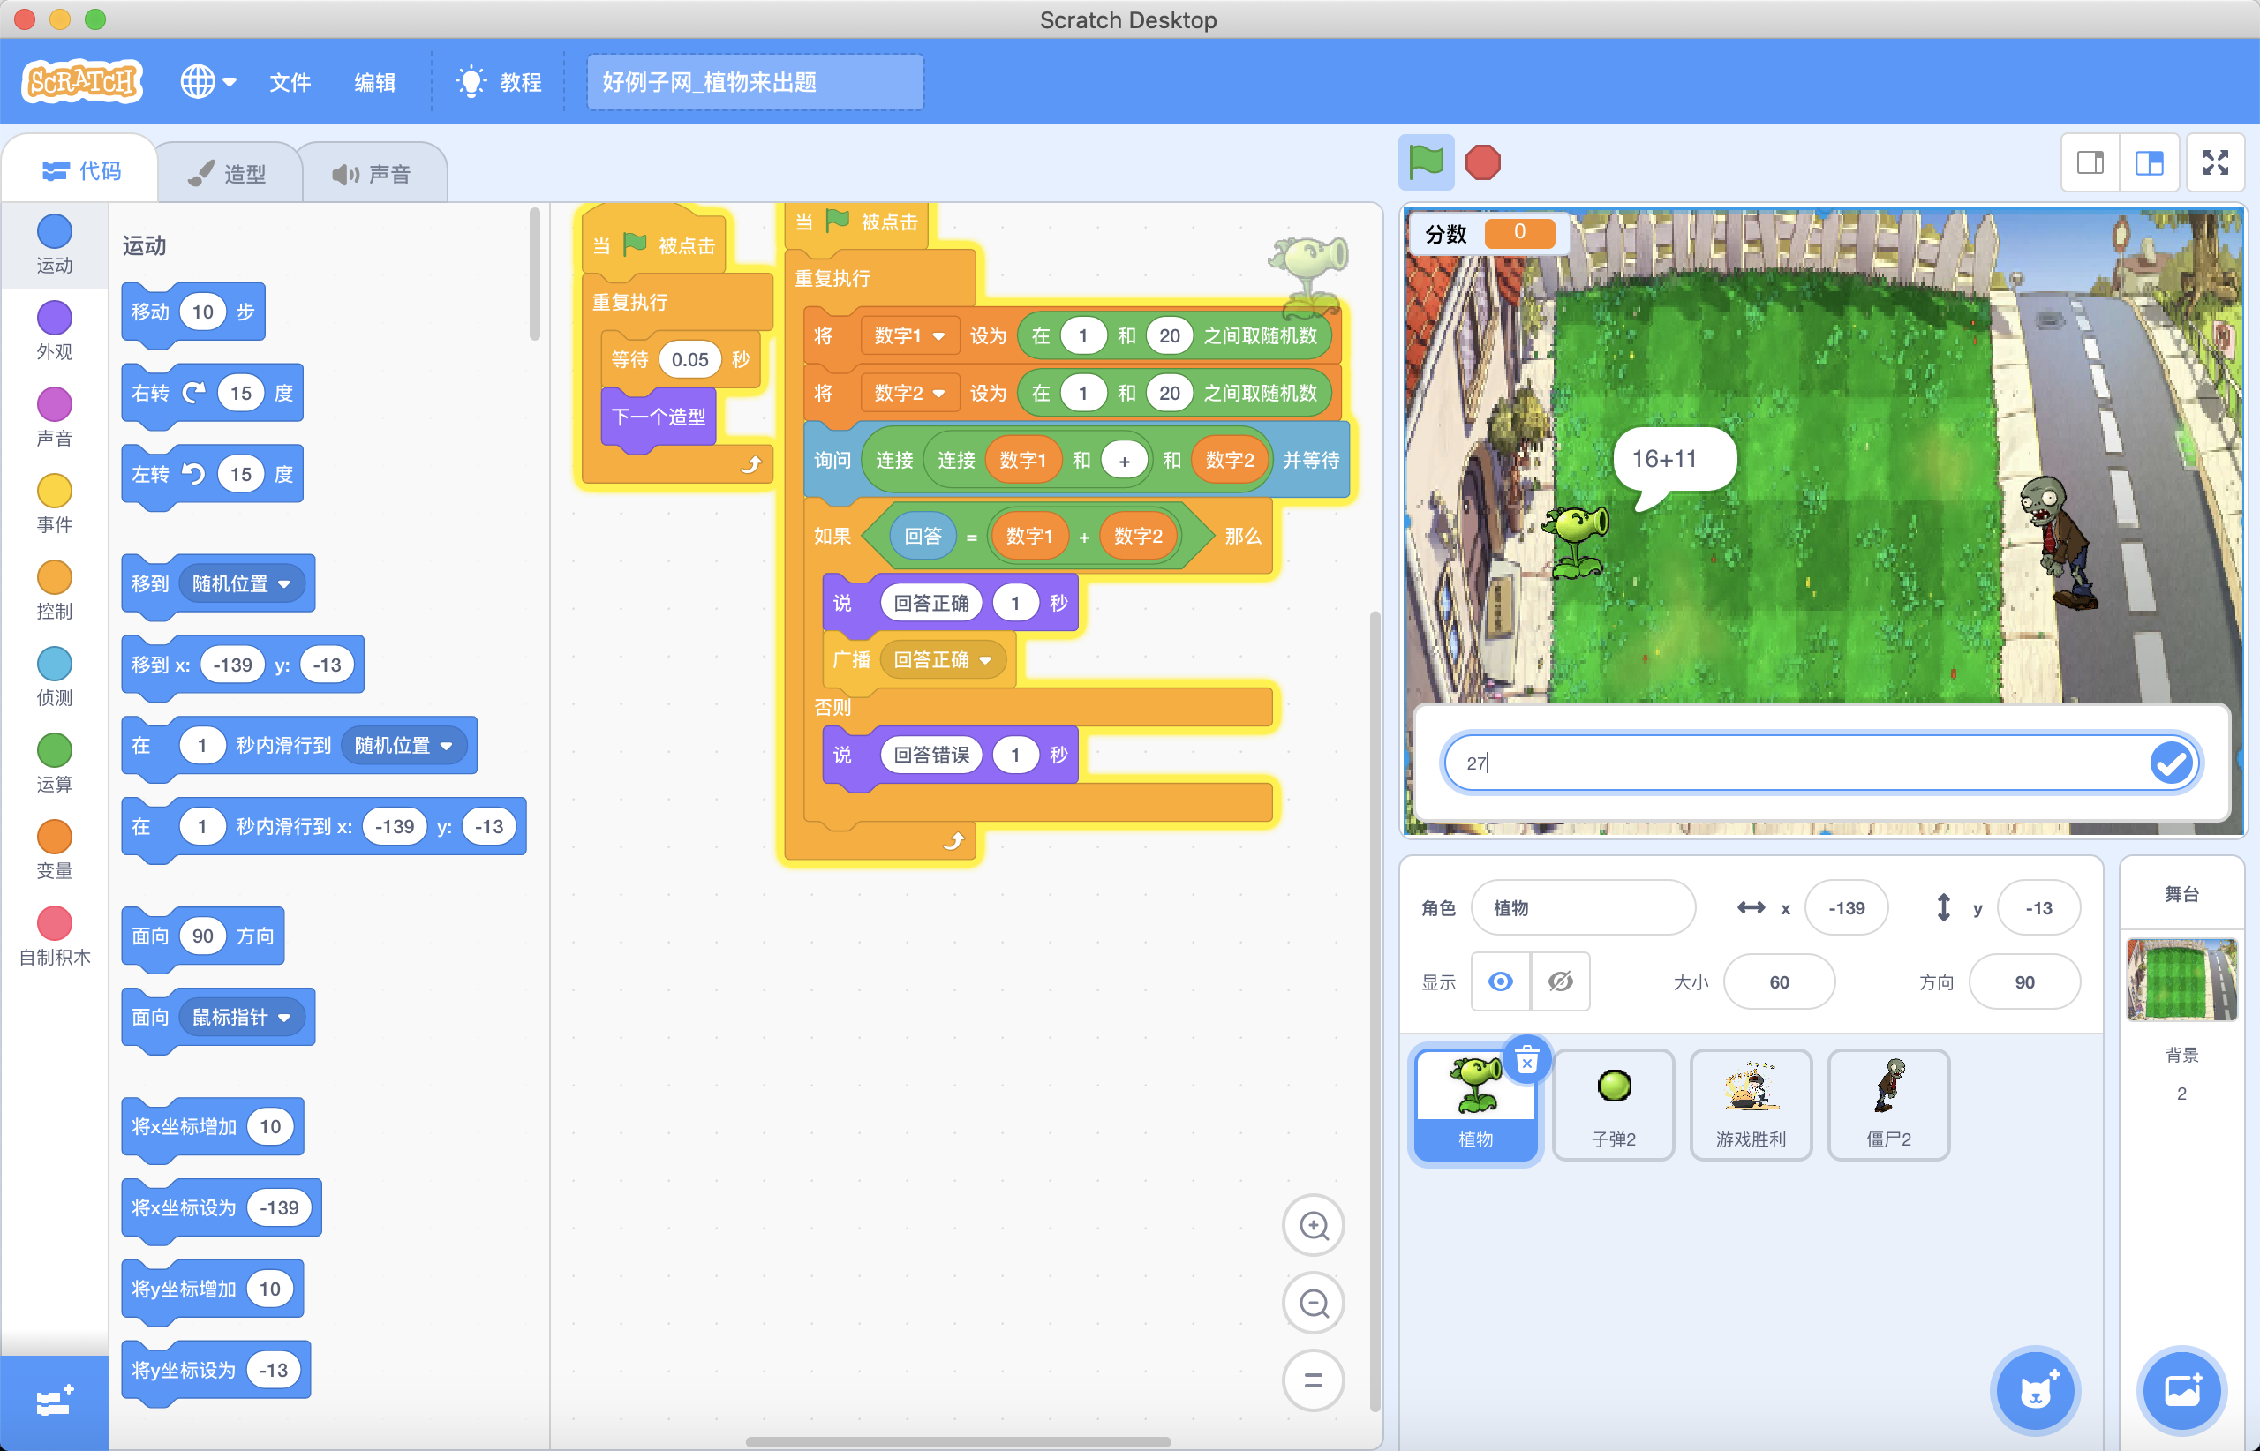This screenshot has width=2260, height=1451.
Task: Click the 面向 90 方向 block
Action: (x=203, y=936)
